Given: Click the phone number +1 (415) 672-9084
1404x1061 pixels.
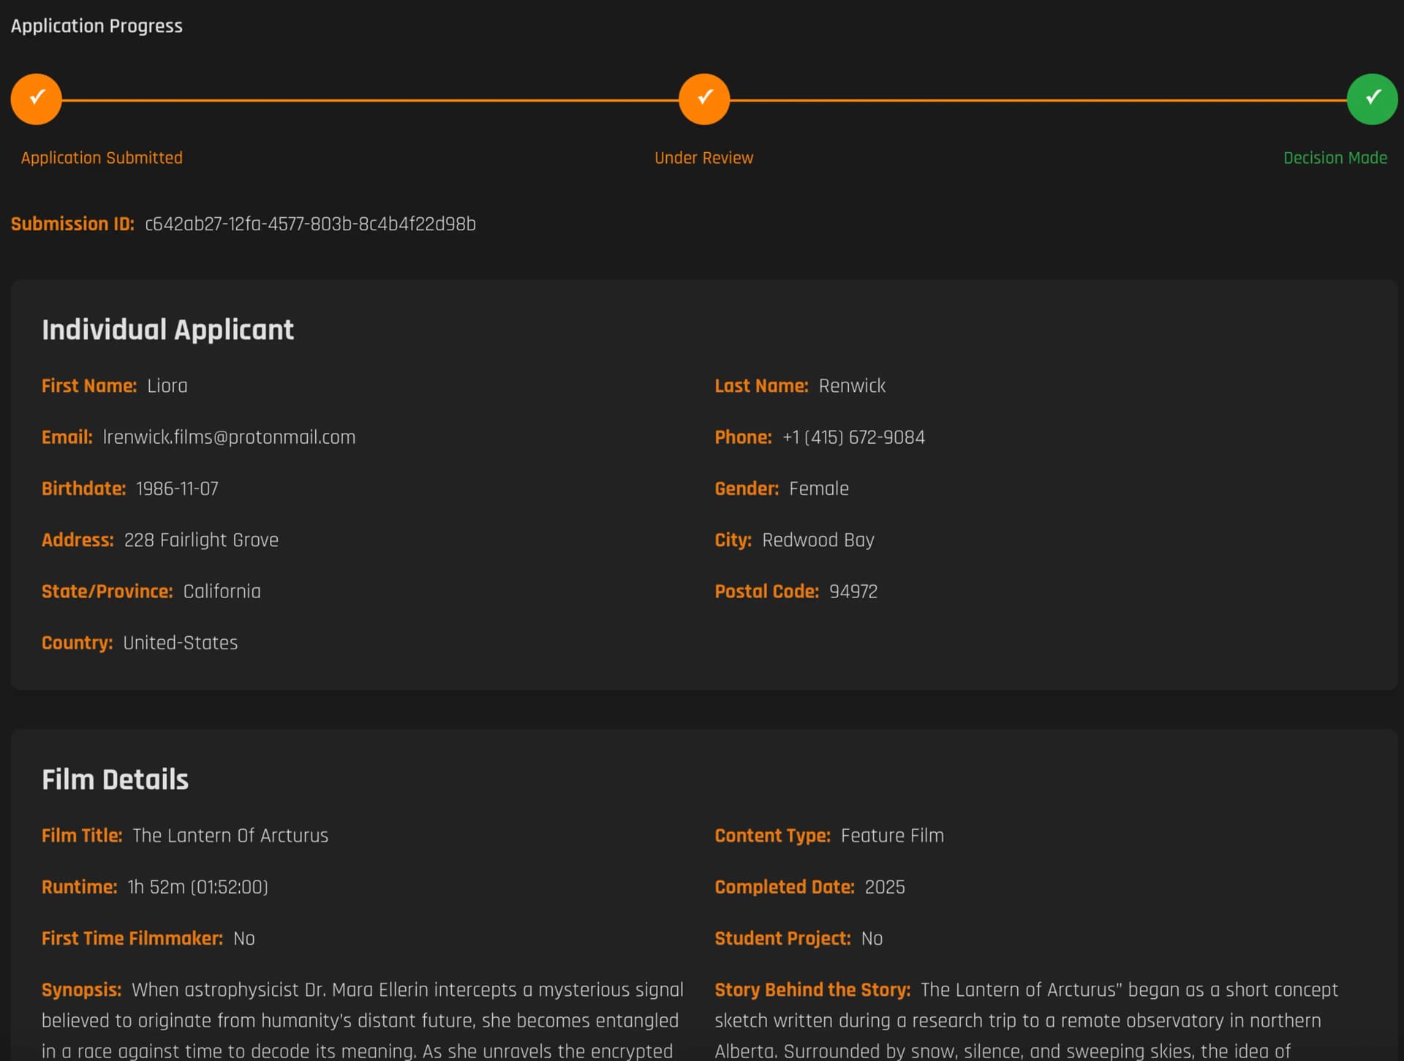Looking at the screenshot, I should pos(853,437).
